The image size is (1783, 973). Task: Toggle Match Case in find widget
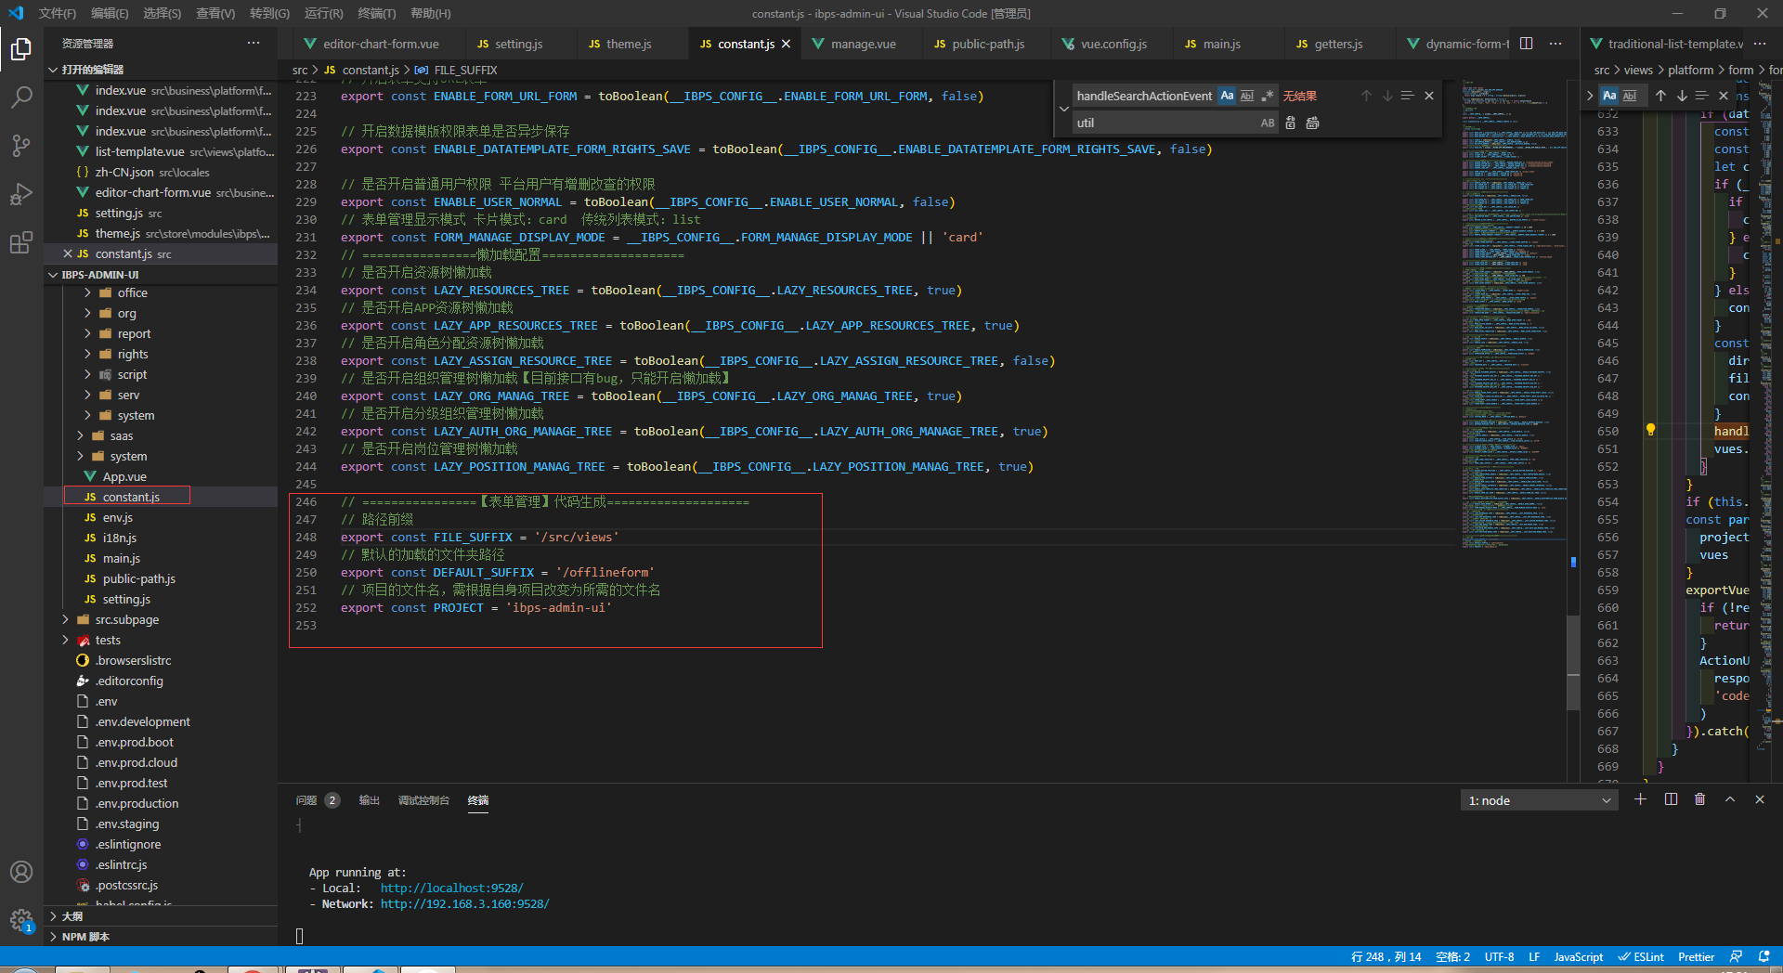1227,96
